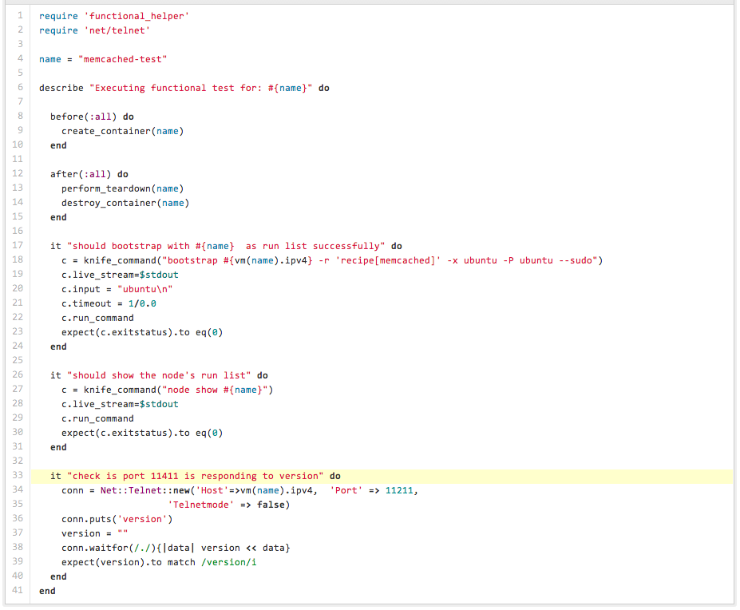The image size is (740, 610).
Task: Click line number 8 beside before(:all)
Action: click(20, 117)
